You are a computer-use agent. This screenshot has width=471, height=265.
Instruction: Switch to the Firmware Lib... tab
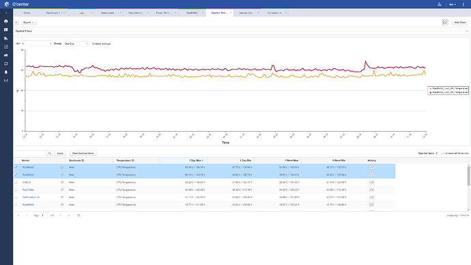click(274, 13)
